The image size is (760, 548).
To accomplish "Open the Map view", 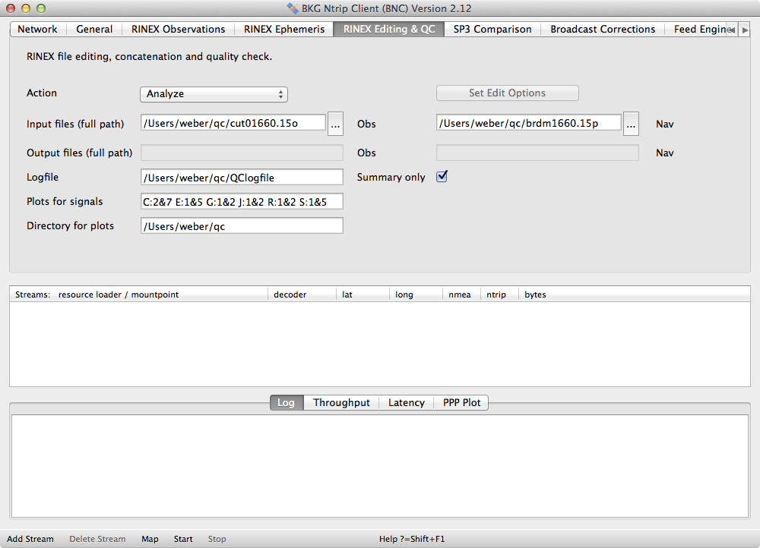I will (x=150, y=538).
